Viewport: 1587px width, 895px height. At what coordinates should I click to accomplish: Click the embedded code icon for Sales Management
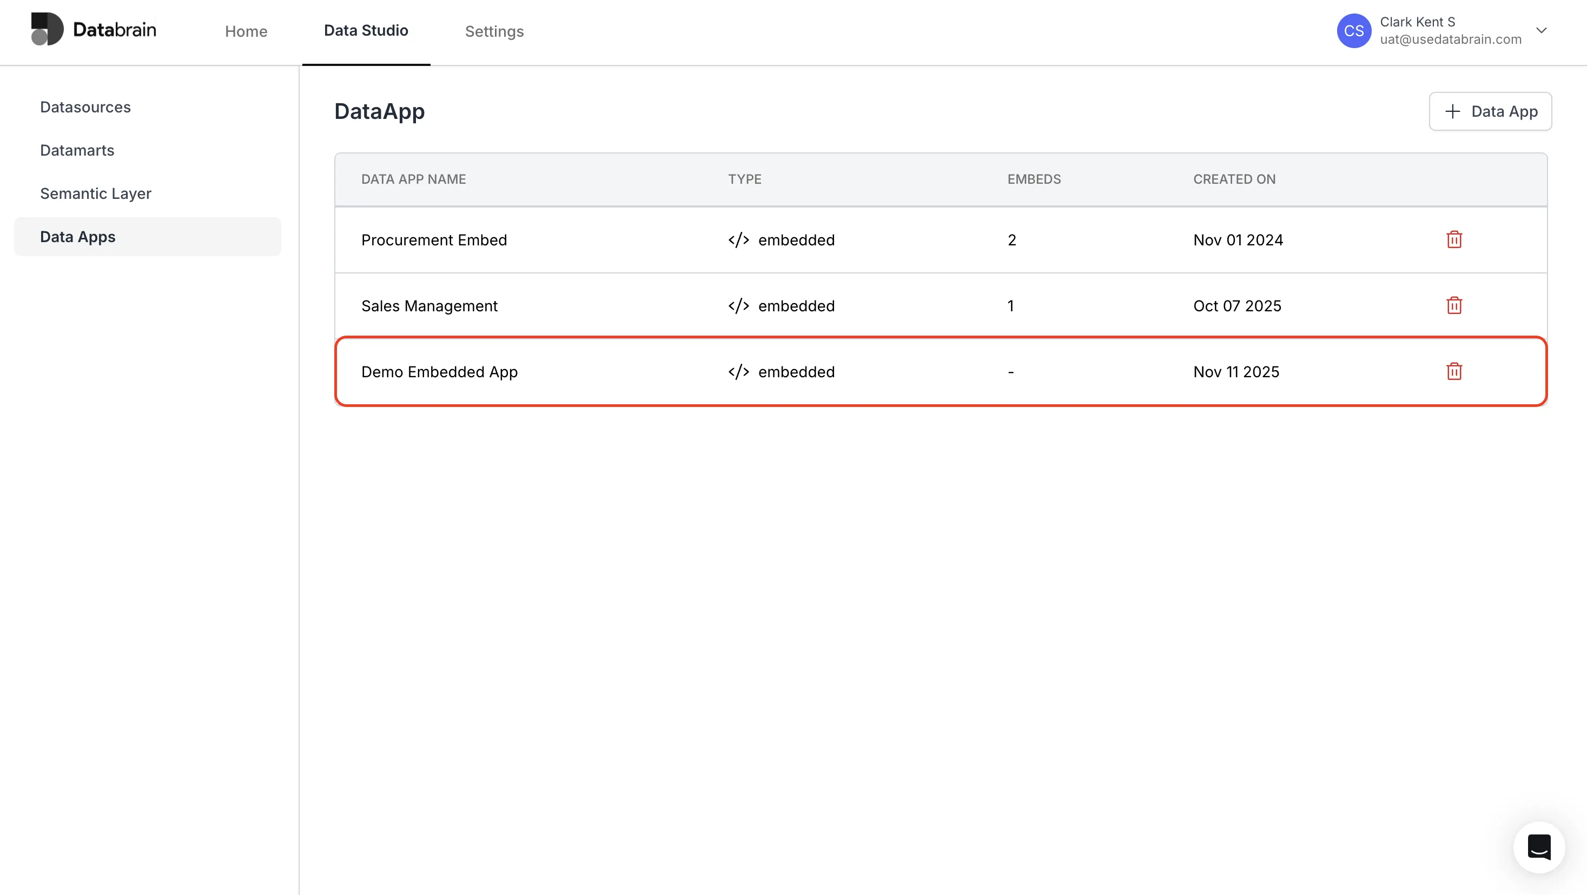(x=738, y=306)
